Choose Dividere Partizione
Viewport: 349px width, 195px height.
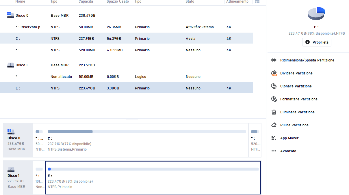coord(296,73)
